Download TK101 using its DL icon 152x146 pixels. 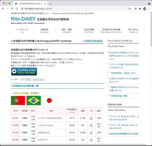(91, 118)
